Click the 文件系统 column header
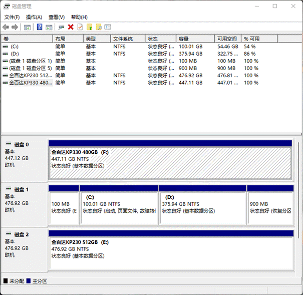303x295 pixels. 123,39
